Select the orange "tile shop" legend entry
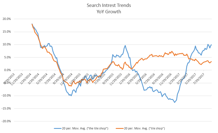218x133 pixels. (140, 128)
